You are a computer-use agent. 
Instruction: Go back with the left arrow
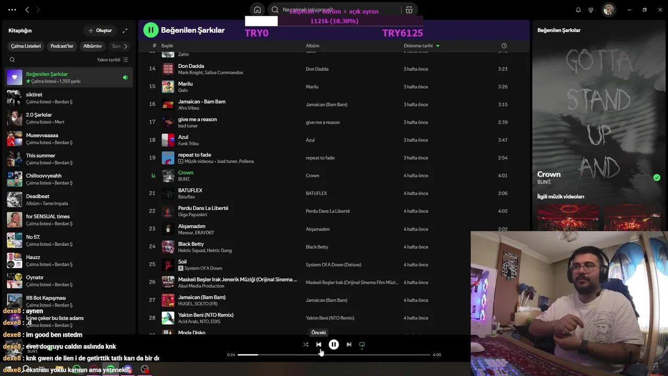pyautogui.click(x=27, y=9)
